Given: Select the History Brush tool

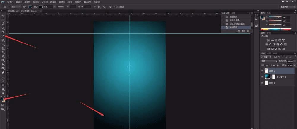Looking at the screenshot, I should [x=3, y=52].
